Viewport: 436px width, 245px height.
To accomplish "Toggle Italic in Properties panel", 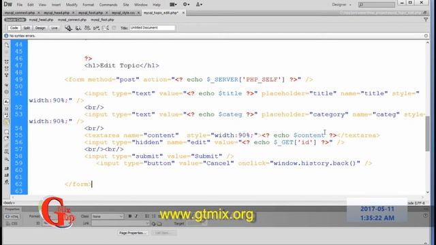I will (136, 216).
